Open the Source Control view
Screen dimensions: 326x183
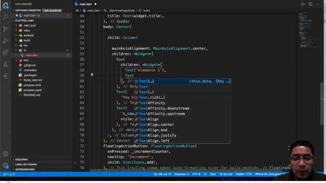point(6,28)
